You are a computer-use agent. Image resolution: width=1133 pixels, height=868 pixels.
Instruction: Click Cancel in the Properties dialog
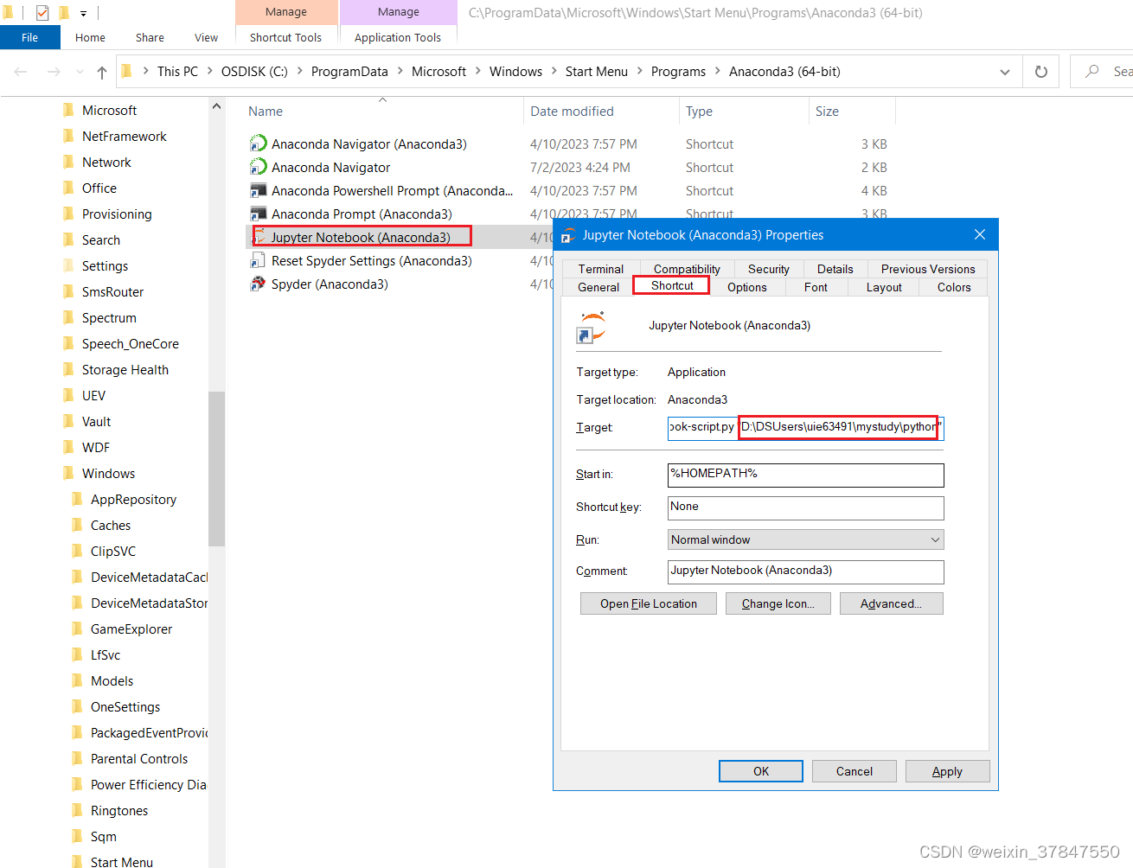(x=855, y=771)
